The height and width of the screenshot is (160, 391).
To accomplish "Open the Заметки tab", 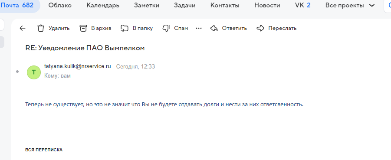I will pos(146,6).
